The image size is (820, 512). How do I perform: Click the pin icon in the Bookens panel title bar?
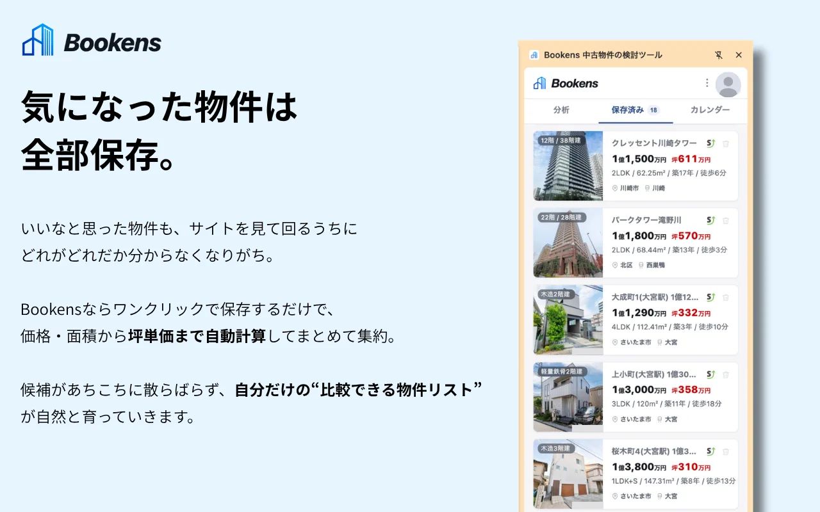(x=719, y=55)
